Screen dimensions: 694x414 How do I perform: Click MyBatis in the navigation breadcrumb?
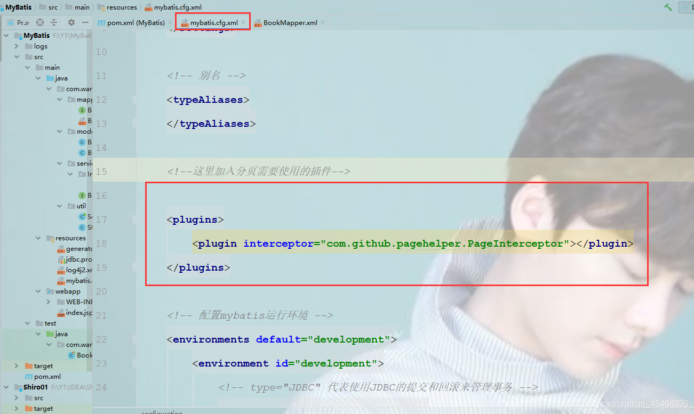[x=18, y=7]
